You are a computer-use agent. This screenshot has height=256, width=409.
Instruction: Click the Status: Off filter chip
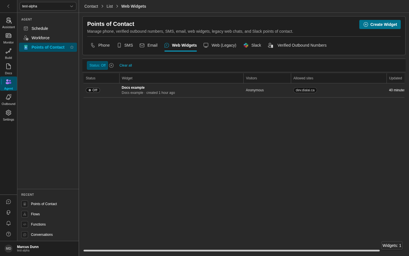pyautogui.click(x=97, y=65)
